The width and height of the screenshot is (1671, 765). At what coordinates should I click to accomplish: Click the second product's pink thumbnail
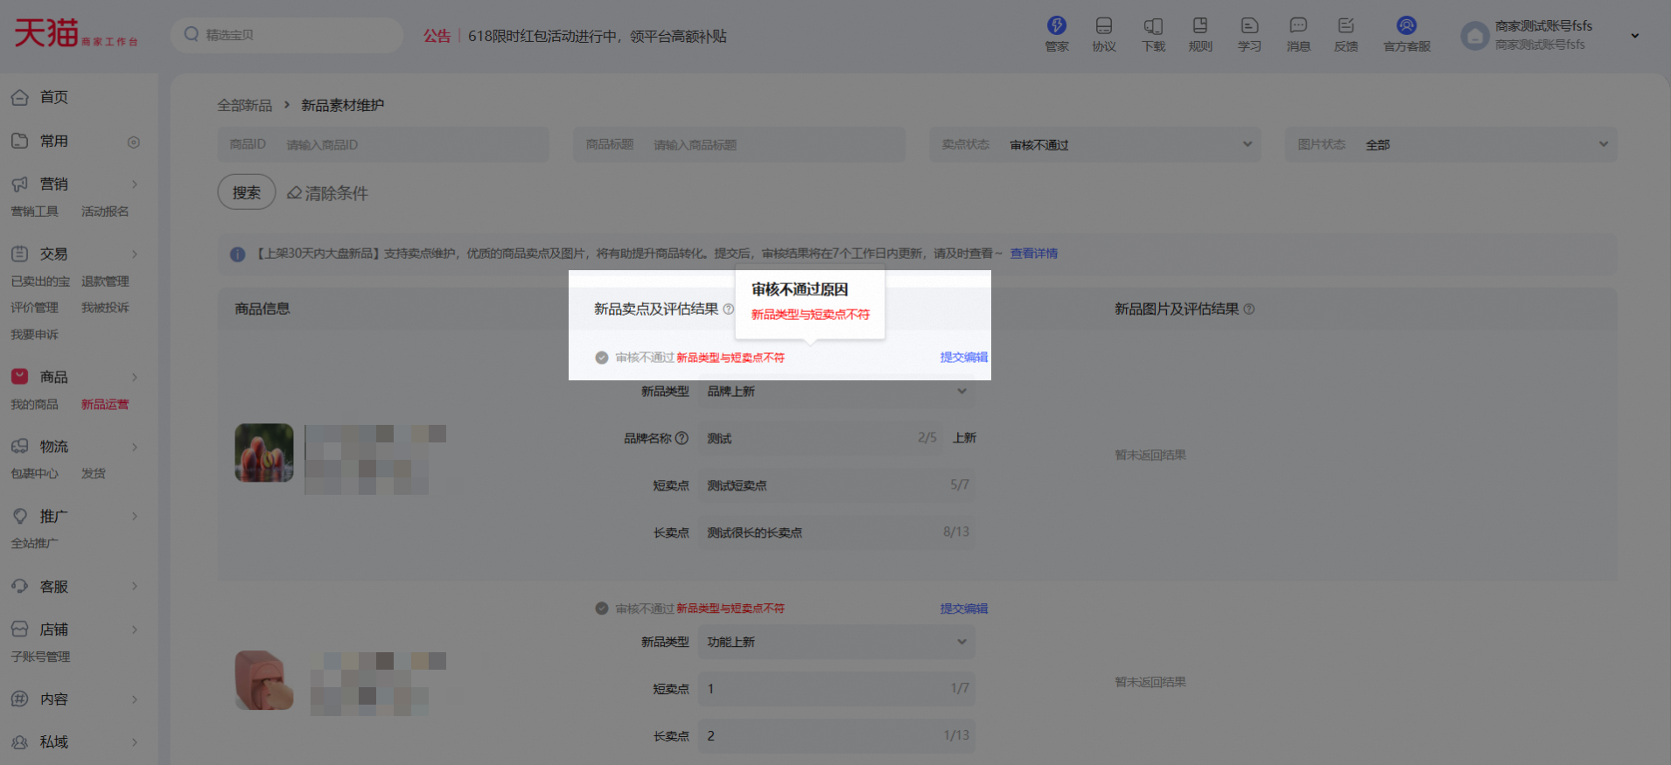point(264,680)
